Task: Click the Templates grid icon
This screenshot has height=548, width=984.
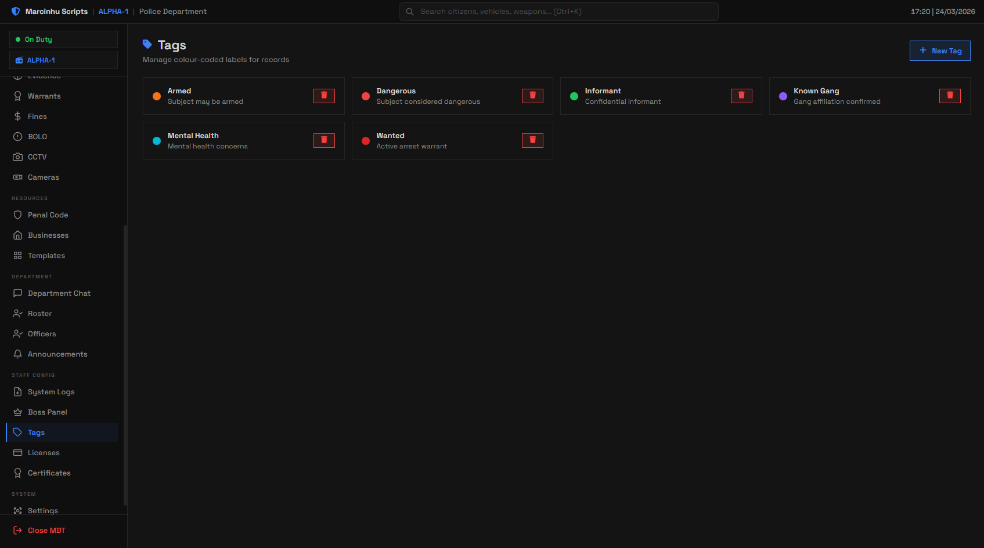Action: (18, 256)
